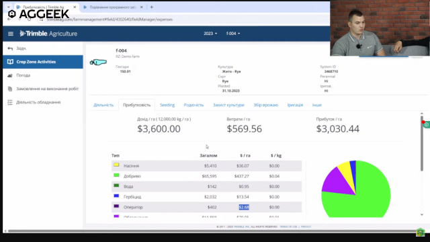Click the weather icon beside Погода

click(10, 75)
